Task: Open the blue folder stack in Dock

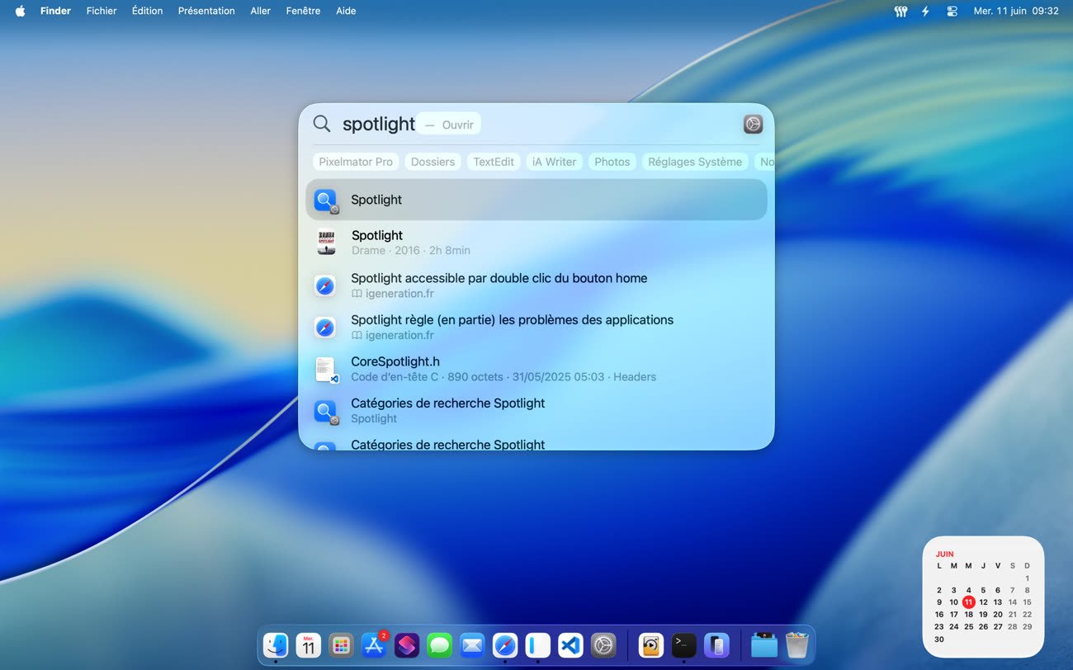Action: [764, 644]
